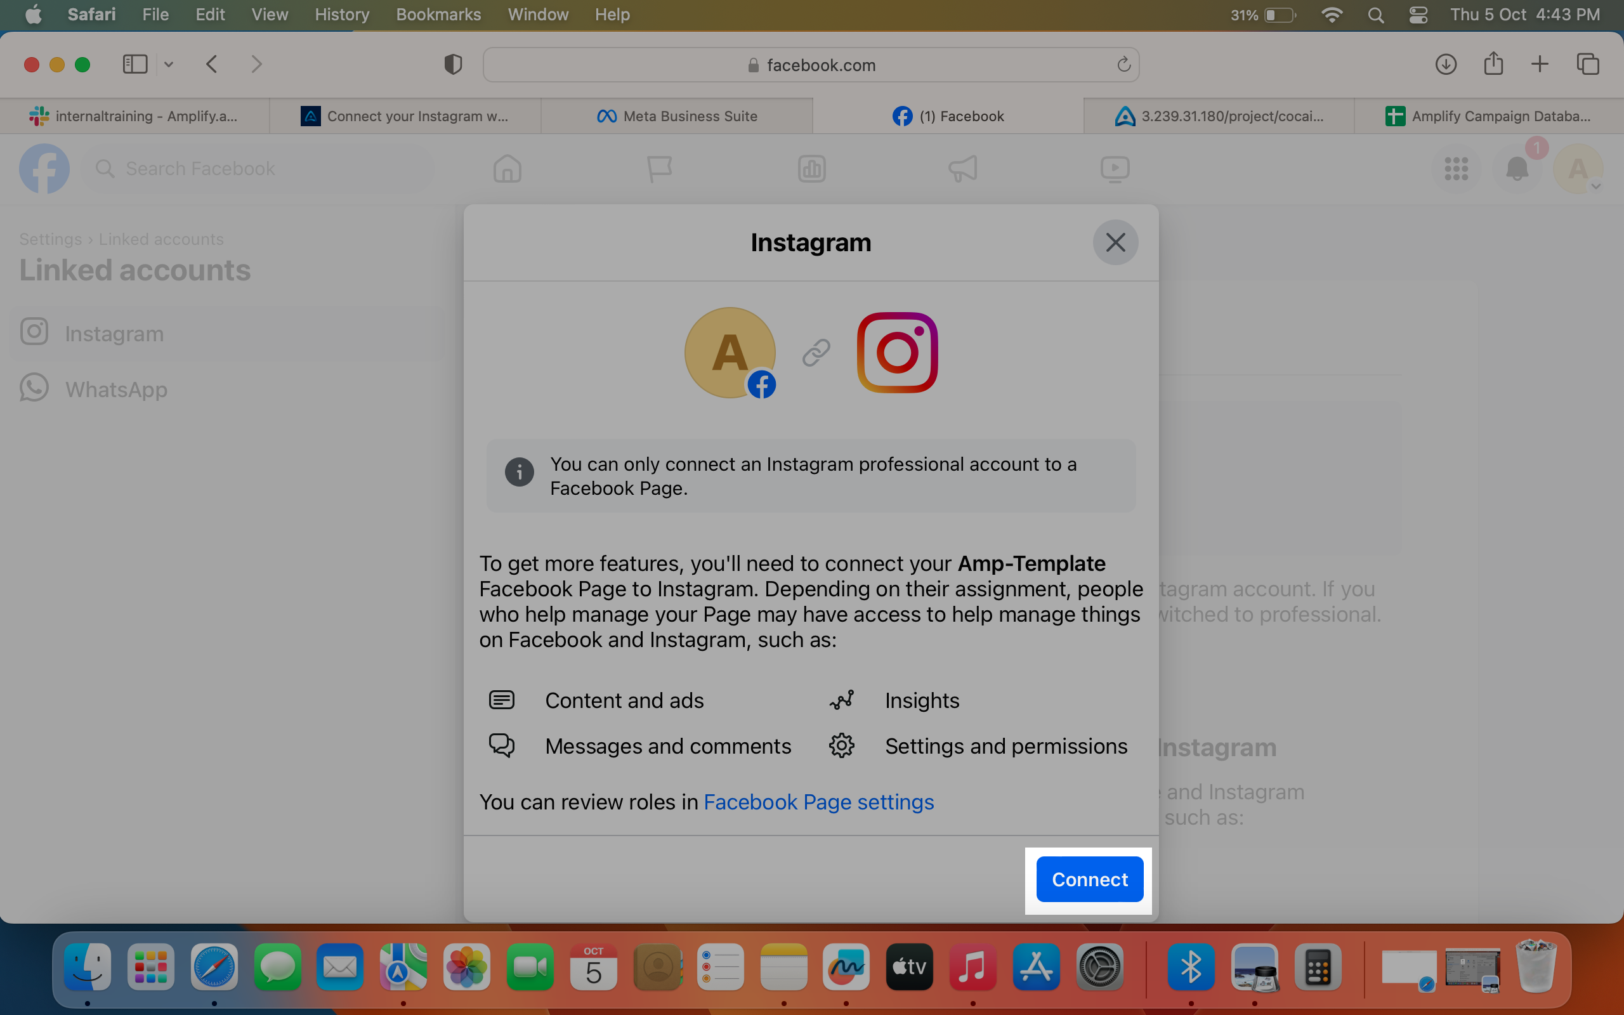Image resolution: width=1624 pixels, height=1015 pixels.
Task: Reload the page in Safari
Action: tap(1123, 65)
